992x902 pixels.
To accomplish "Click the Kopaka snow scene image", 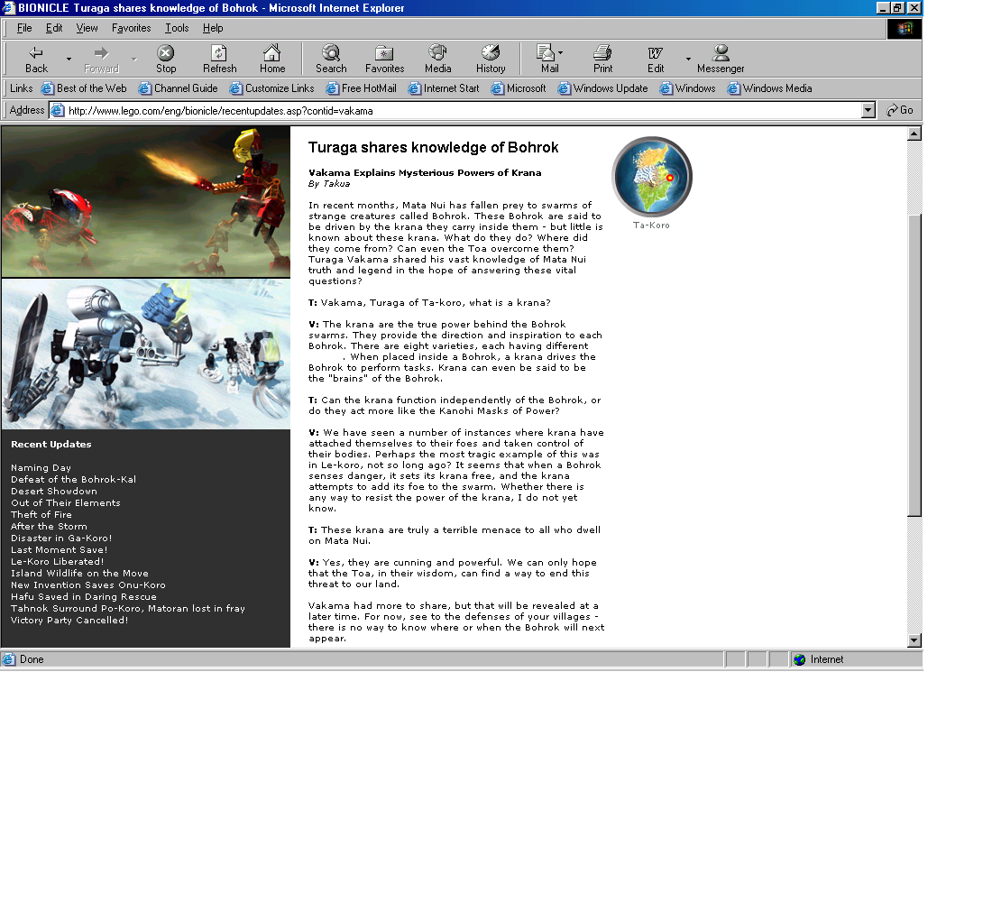I will [x=146, y=354].
